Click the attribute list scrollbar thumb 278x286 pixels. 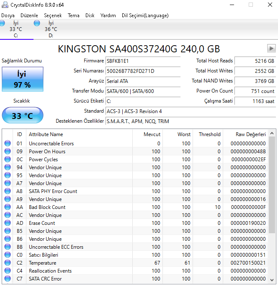(x=272, y=185)
